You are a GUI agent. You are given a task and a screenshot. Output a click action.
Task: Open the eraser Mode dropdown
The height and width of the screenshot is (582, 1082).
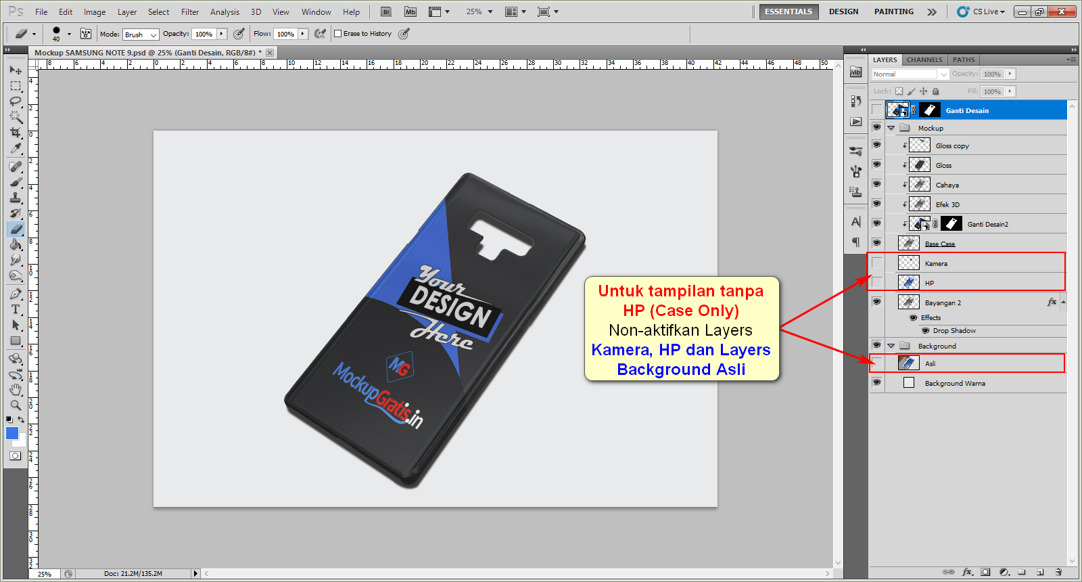tap(141, 35)
